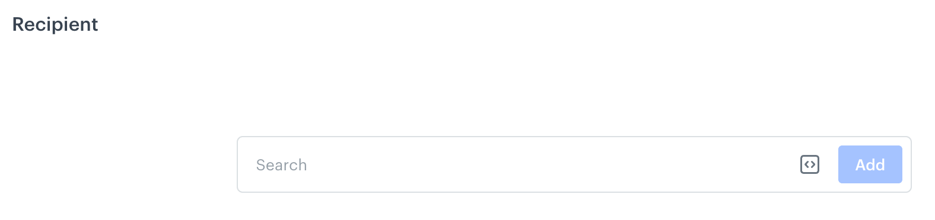935x220 pixels.
Task: Select the Recipient label text
Action: tap(55, 25)
